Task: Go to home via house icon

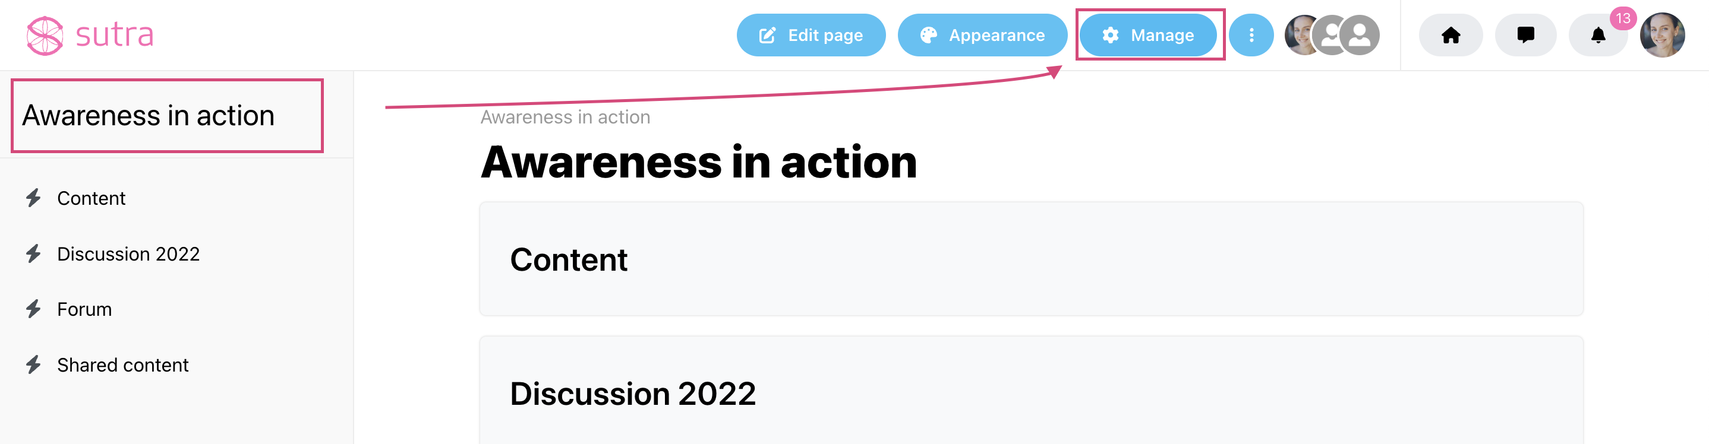Action: click(1451, 35)
